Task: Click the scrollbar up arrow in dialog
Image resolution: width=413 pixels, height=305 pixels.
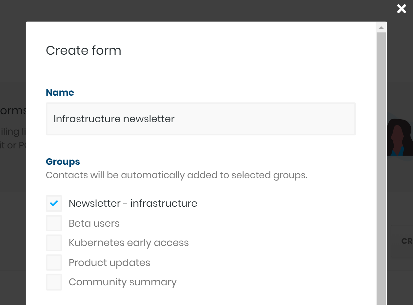Action: [381, 28]
